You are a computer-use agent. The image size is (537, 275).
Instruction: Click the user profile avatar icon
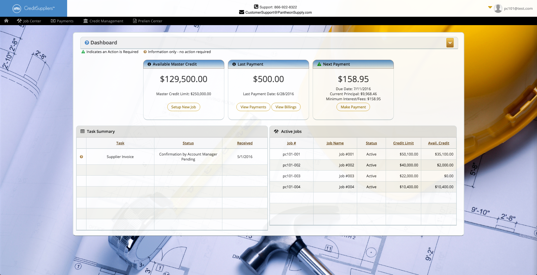coord(498,8)
